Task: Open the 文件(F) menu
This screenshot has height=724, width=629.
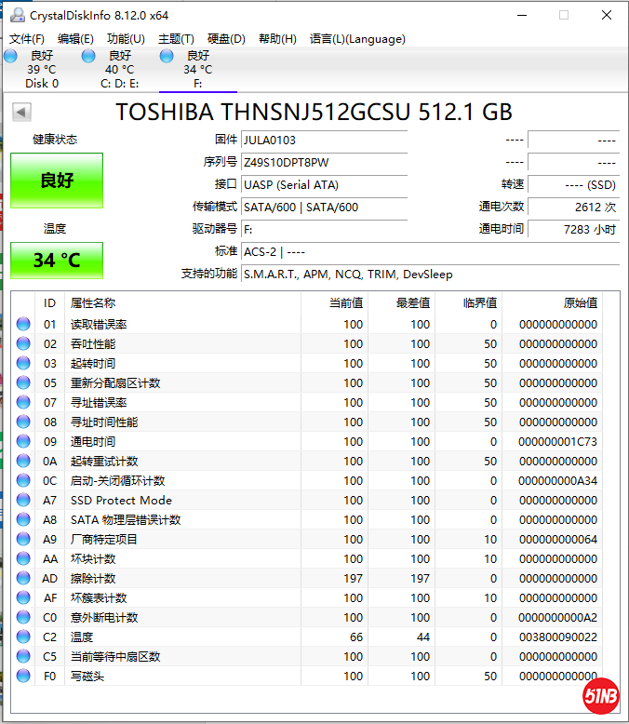Action: 27,39
